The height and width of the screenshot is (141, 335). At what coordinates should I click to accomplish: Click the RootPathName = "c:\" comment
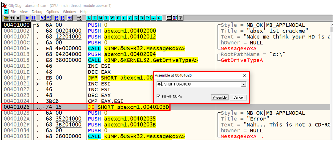pos(253,54)
